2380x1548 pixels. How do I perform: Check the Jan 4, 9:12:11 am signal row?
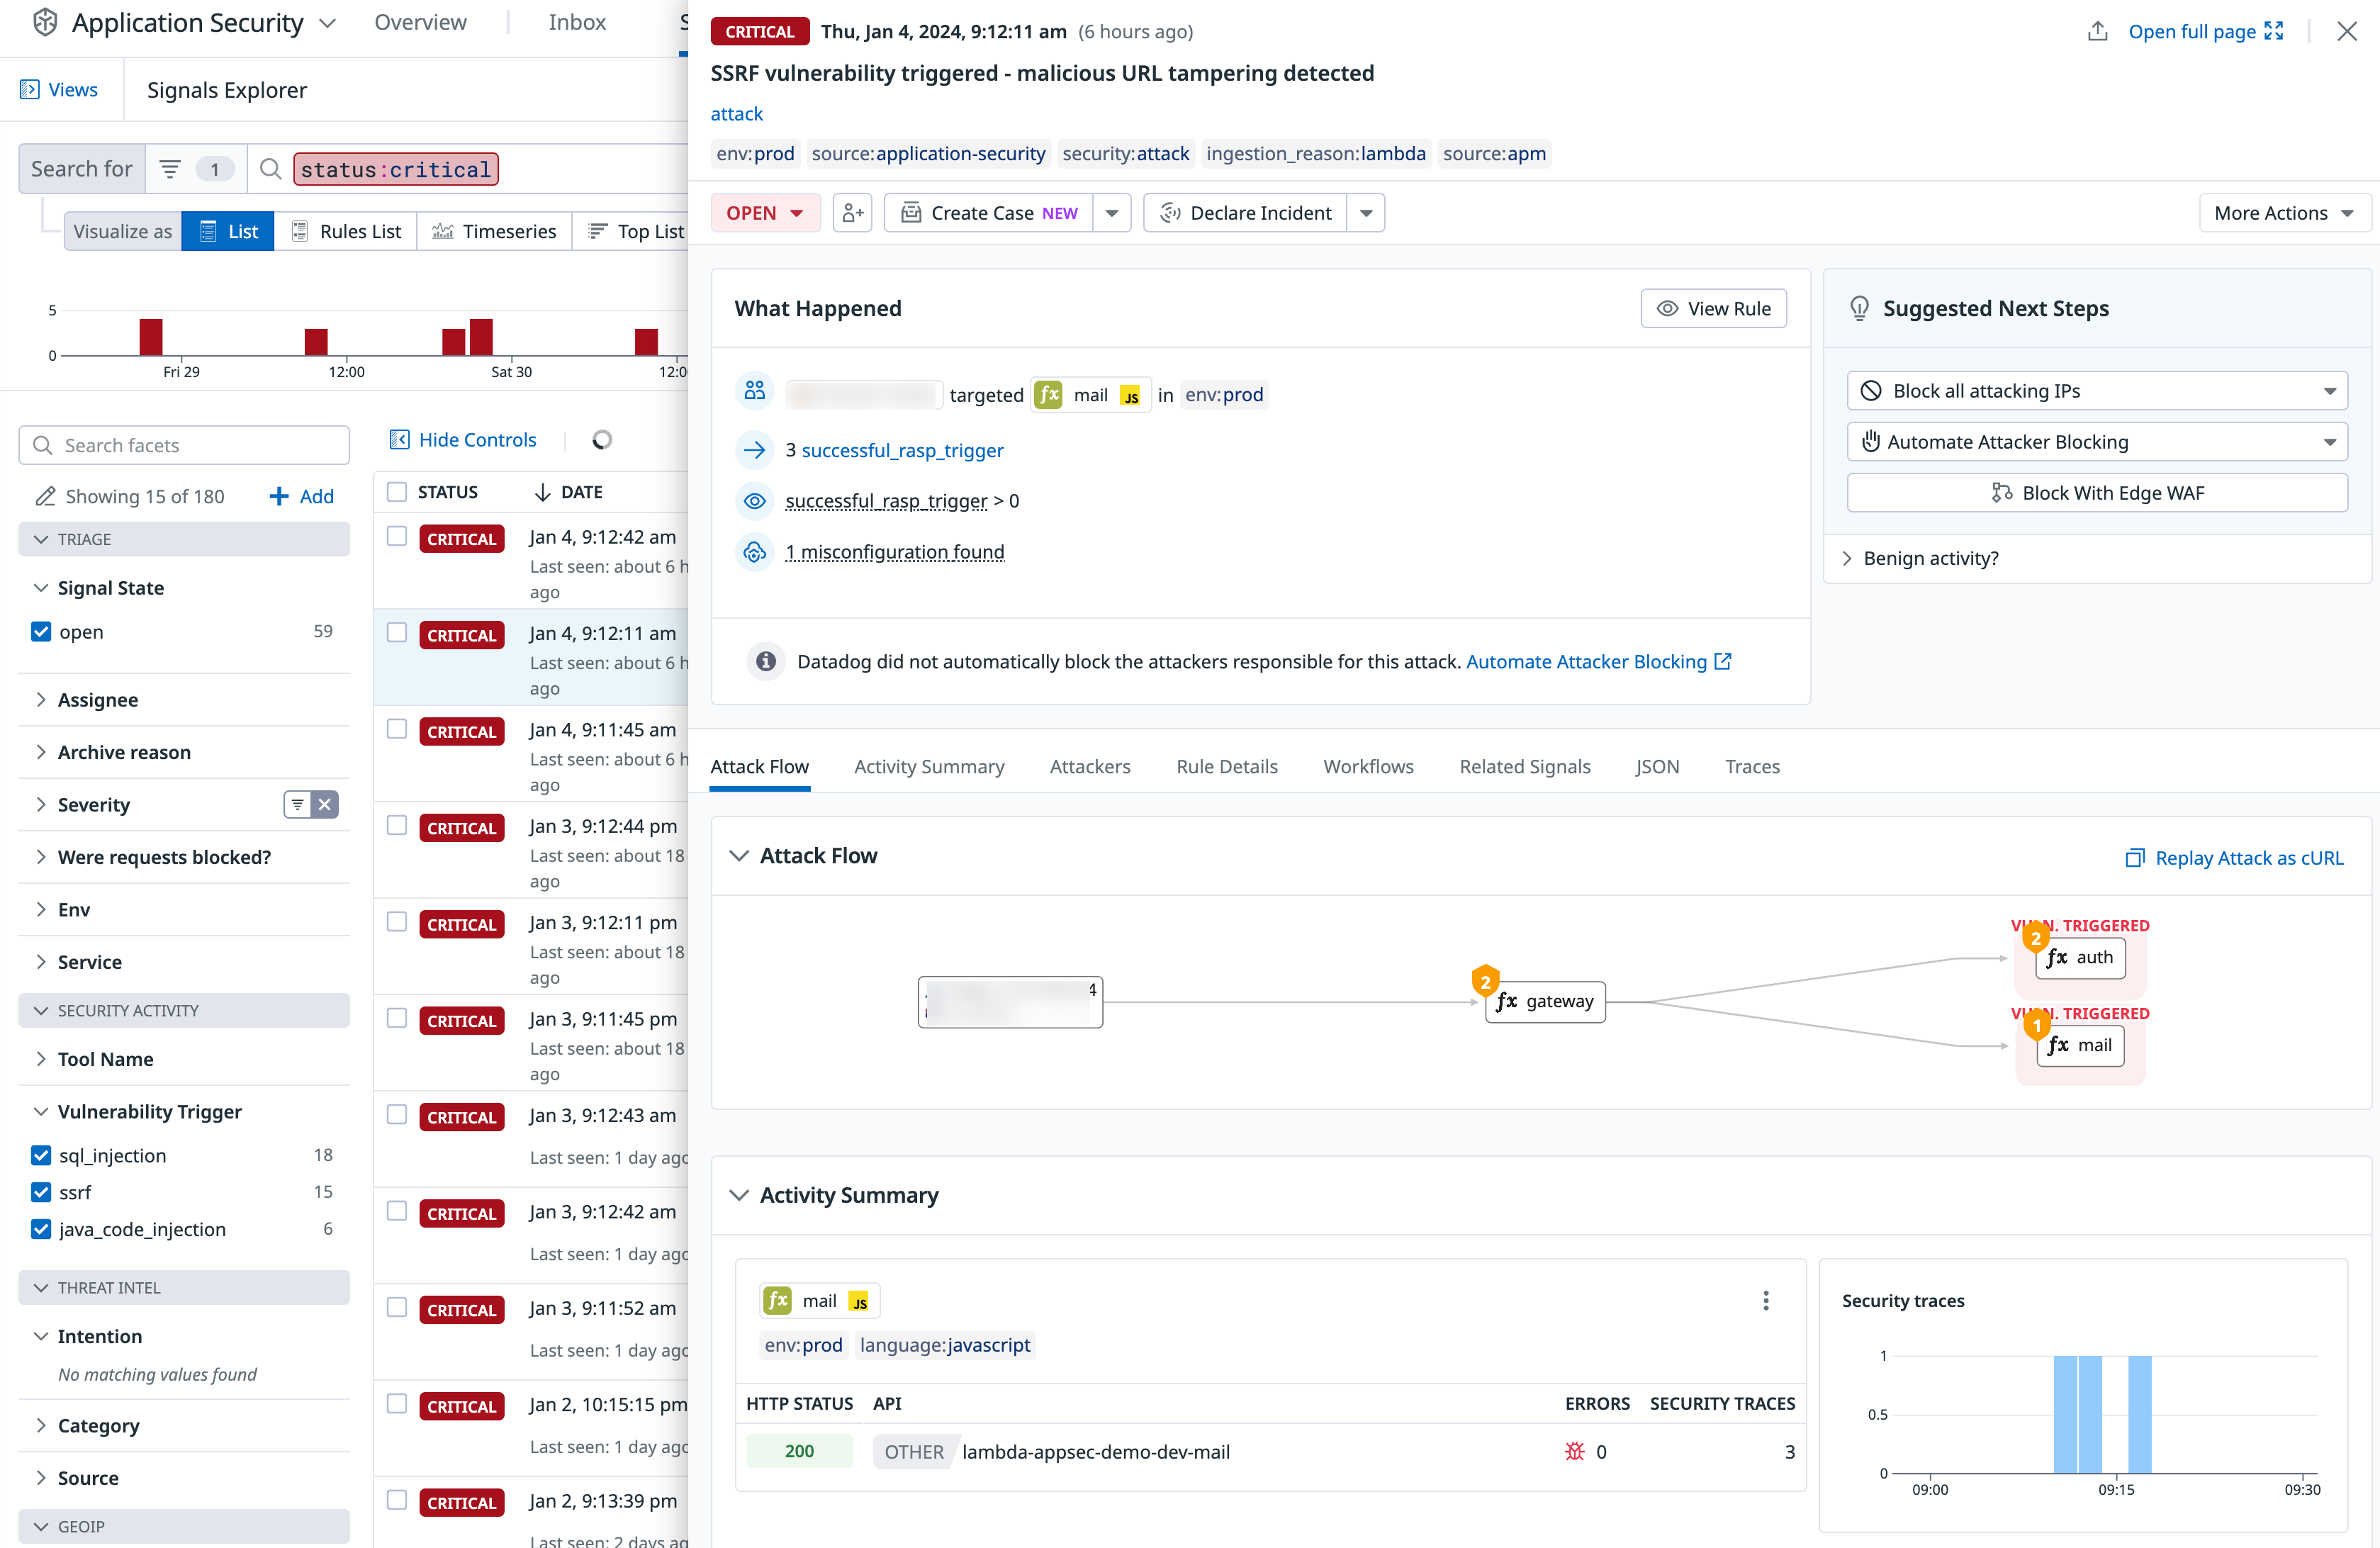point(397,633)
